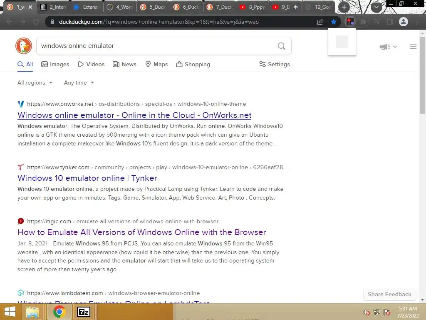This screenshot has height=320, width=426.
Task: Click the Tynker favicon
Action: click(21, 167)
